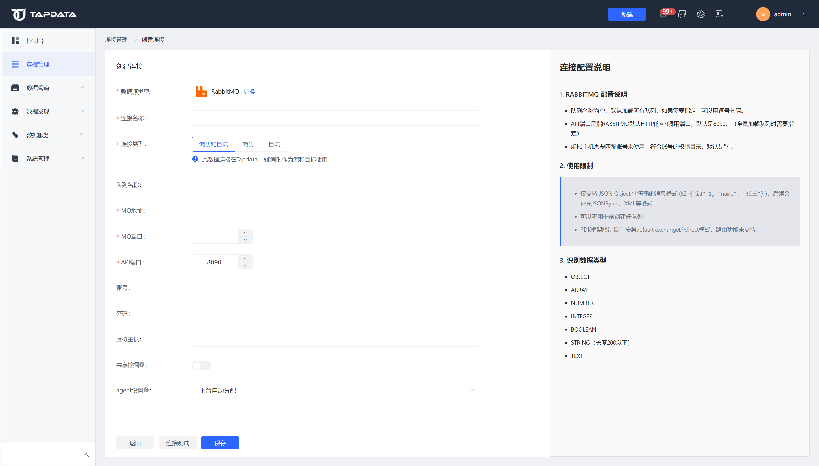Collapse the sidebar with double-chevron icon
Screen dimensions: 819x466
pyautogui.click(x=87, y=454)
